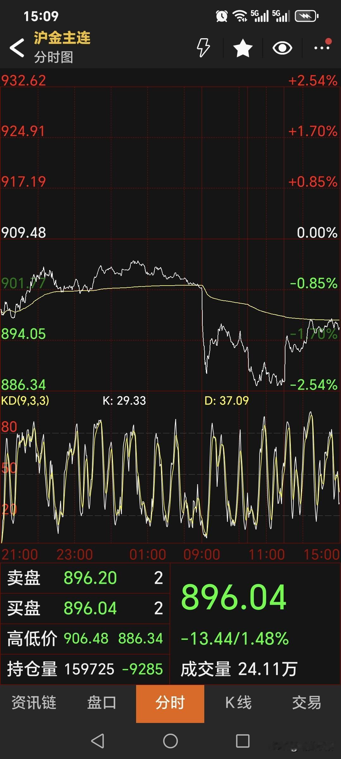The height and width of the screenshot is (759, 341).
Task: Tap the D: 37.09 value
Action: (x=227, y=401)
